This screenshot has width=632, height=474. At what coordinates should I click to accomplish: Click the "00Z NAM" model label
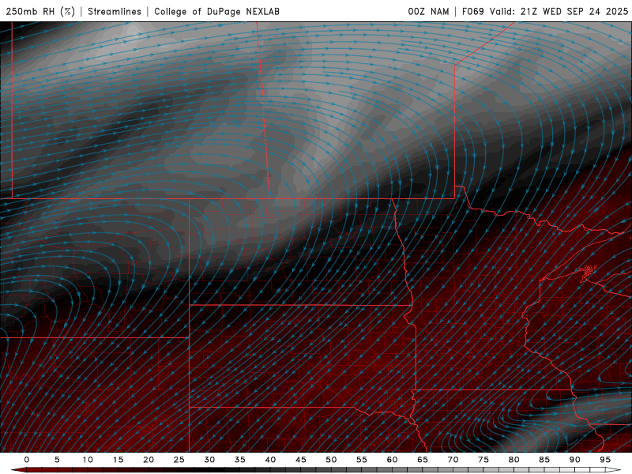[x=428, y=12]
